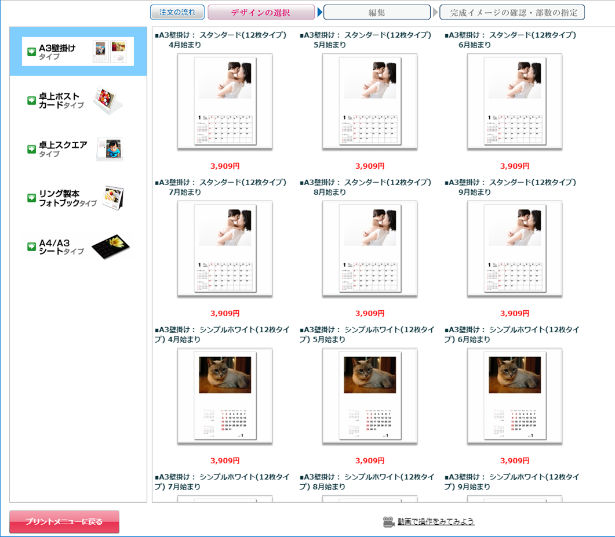
Task: Pick the スタンダード 9月始まり calendar thumbnail
Action: 515,249
